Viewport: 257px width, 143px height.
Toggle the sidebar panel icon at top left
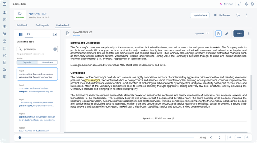click(4, 4)
